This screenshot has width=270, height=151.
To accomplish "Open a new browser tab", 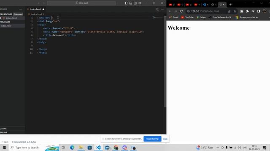I will tap(230, 5).
